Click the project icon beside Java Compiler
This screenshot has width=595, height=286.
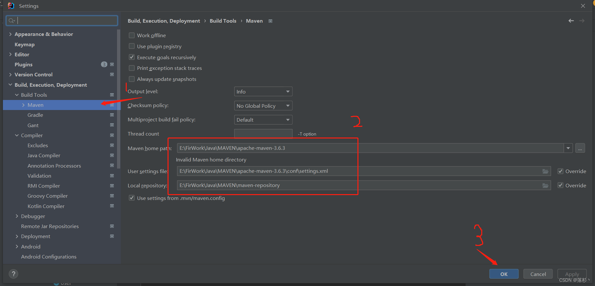coord(112,155)
